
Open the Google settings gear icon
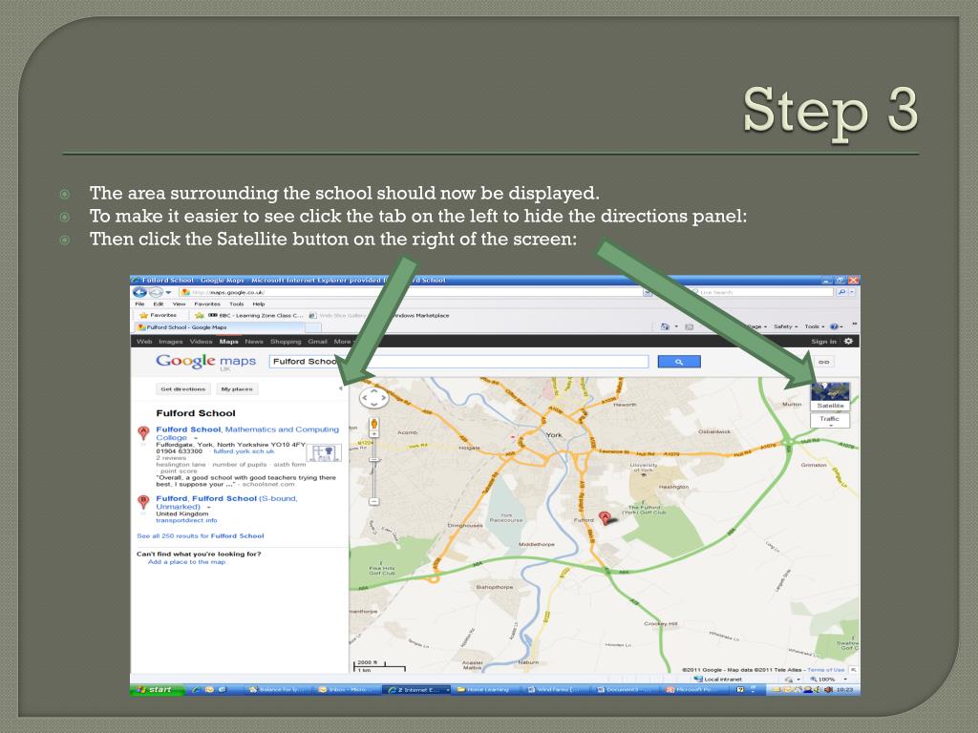848,341
